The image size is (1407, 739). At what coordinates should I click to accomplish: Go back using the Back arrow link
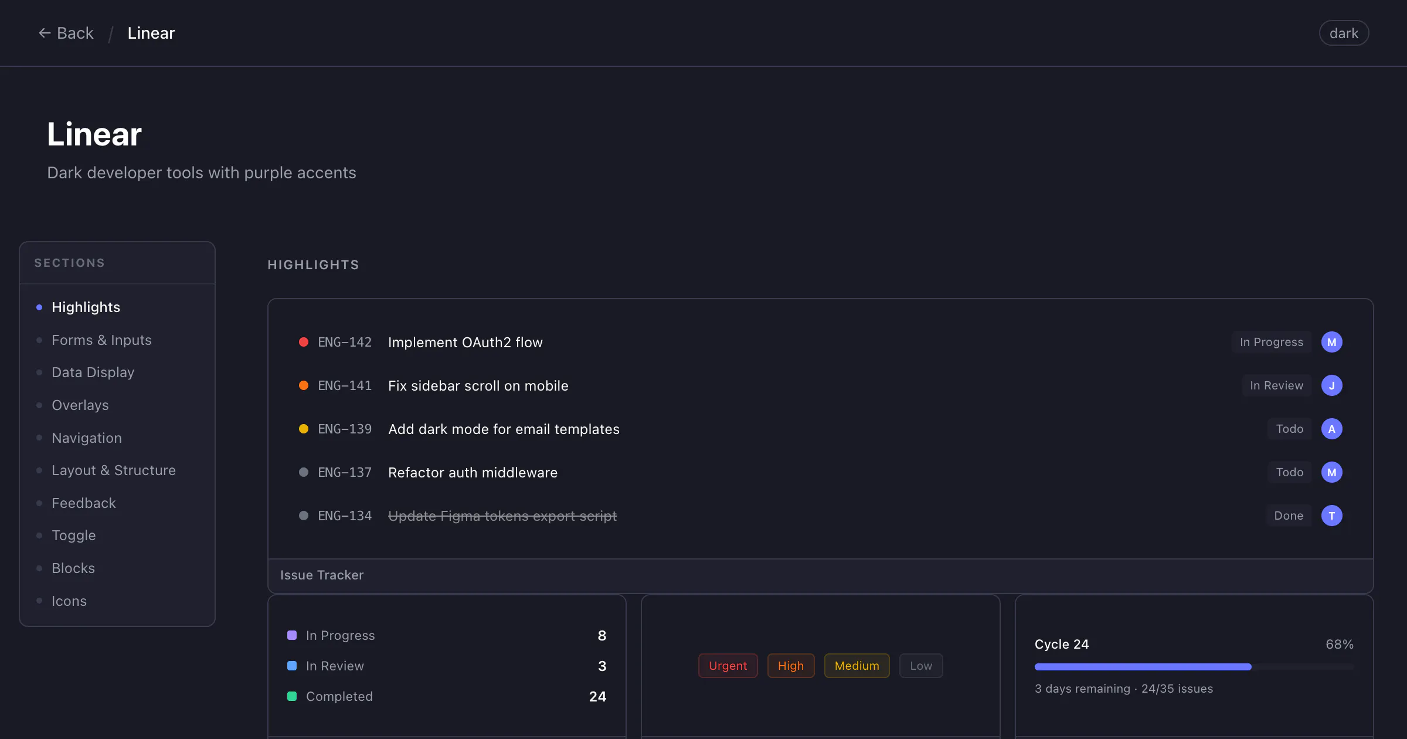click(66, 33)
